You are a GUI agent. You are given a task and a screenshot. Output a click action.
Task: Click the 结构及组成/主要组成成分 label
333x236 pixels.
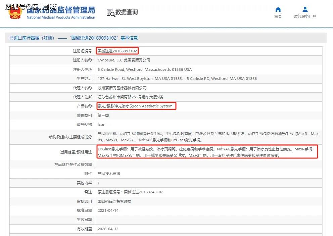(x=70, y=137)
